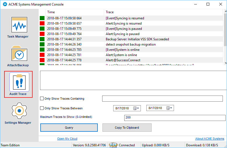Image resolution: width=227 pixels, height=148 pixels.
Task: Open the start date calendar dropdown
Action: point(136,108)
